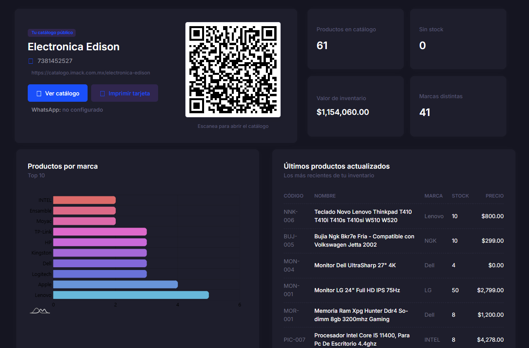Click the Bujia Ngk Bkr7e Fria product name
529x348 pixels.
click(x=364, y=241)
